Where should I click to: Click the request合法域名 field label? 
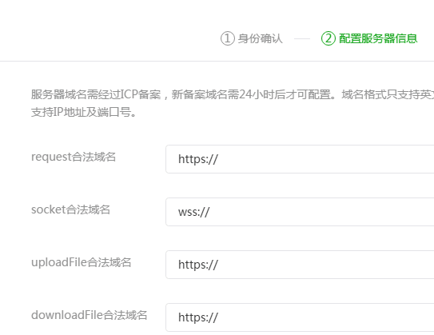[x=74, y=157]
